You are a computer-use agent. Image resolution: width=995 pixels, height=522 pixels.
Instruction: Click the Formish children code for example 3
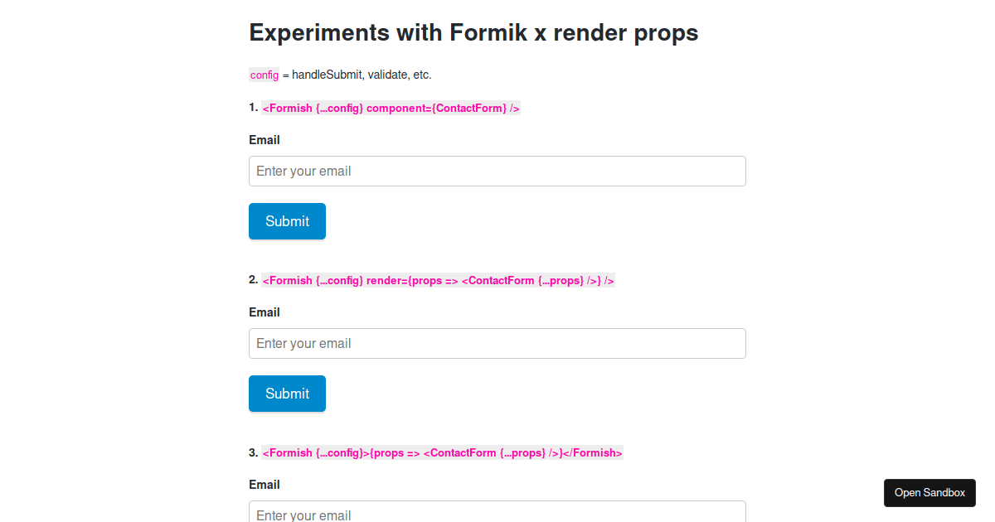[x=442, y=452]
